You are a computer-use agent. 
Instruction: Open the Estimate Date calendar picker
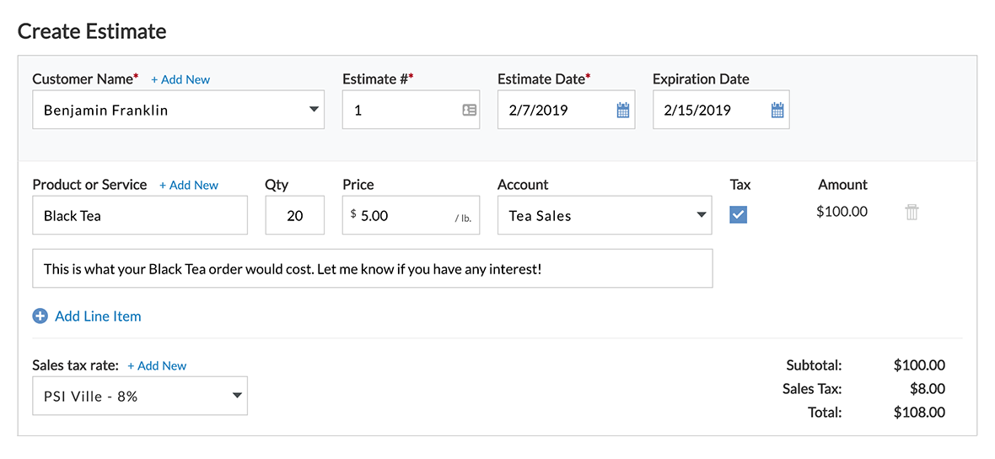(623, 111)
